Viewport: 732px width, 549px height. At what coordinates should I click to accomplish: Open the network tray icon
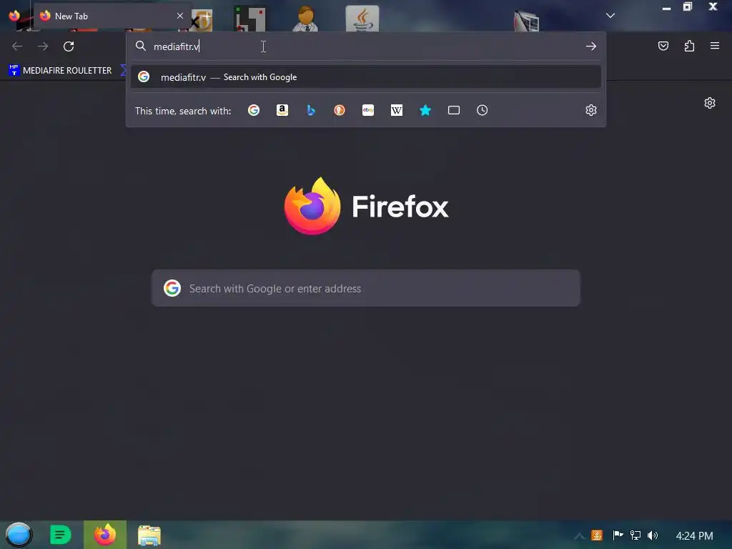(635, 535)
